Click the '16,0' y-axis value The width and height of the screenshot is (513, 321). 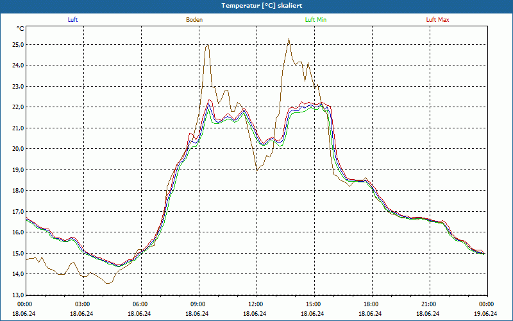[x=18, y=232]
